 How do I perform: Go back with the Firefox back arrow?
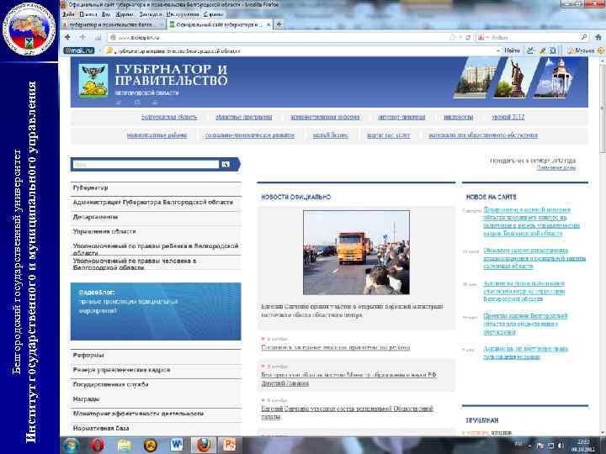point(68,38)
